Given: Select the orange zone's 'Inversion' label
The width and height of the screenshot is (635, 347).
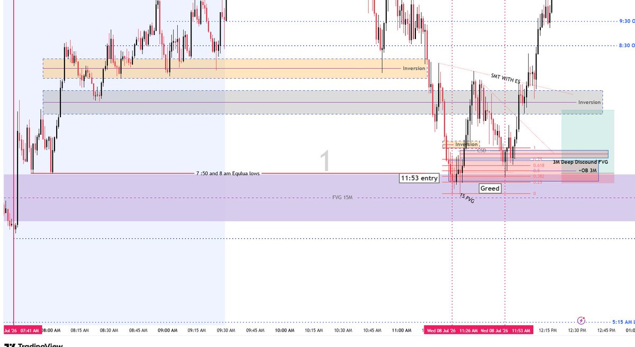Looking at the screenshot, I should point(414,68).
